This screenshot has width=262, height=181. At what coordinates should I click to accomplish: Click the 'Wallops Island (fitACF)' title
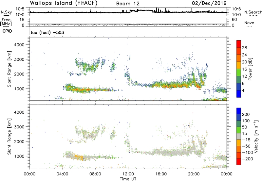coord(64,3)
